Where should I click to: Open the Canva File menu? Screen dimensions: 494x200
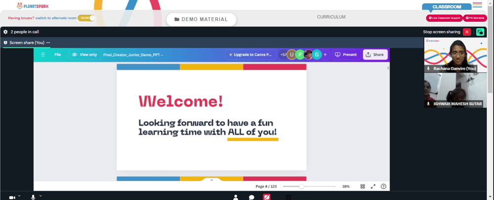coord(57,55)
